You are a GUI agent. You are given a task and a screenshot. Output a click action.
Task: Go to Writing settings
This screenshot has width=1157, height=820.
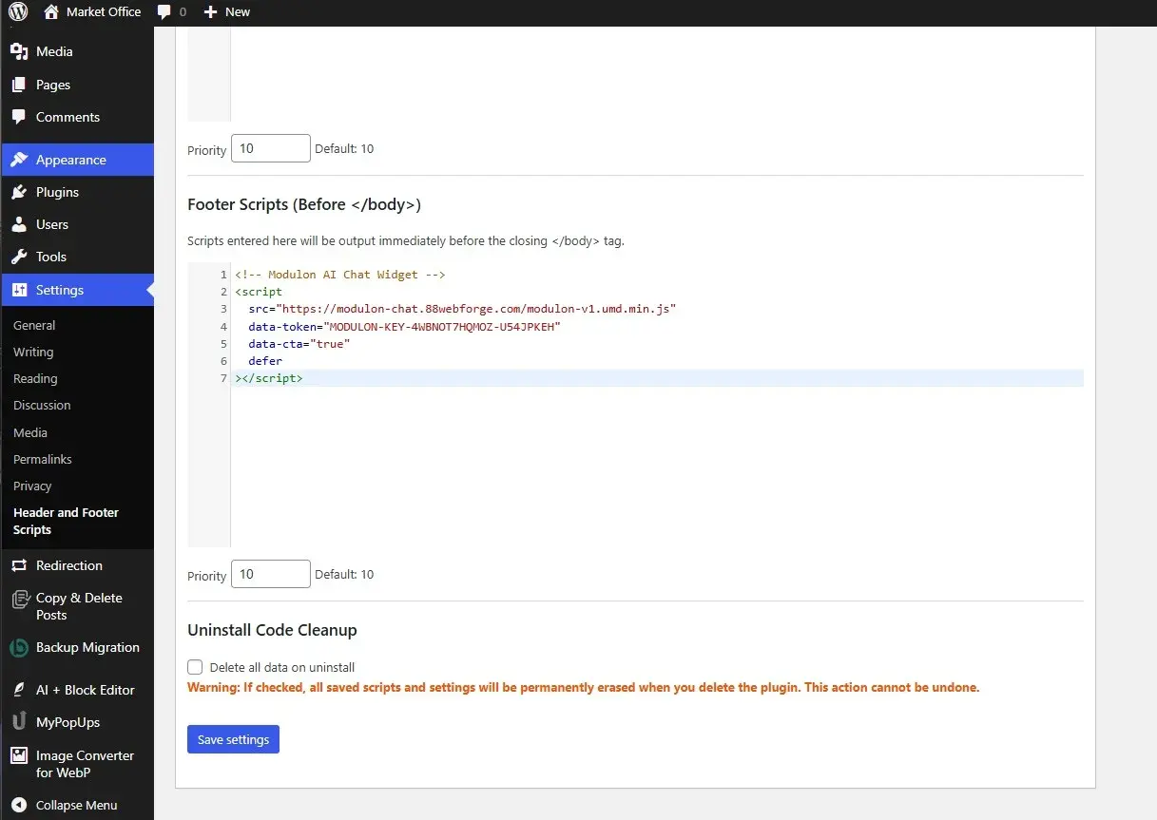pos(33,352)
